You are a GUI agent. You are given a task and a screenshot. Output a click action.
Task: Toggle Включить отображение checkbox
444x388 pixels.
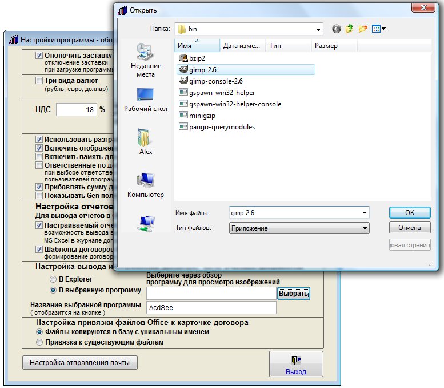pyautogui.click(x=39, y=148)
